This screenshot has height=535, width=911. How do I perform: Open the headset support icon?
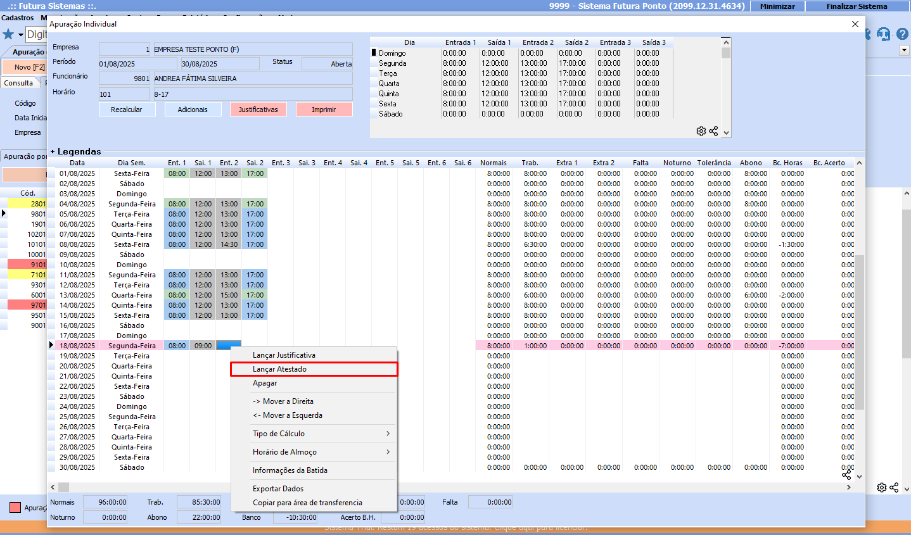point(884,34)
